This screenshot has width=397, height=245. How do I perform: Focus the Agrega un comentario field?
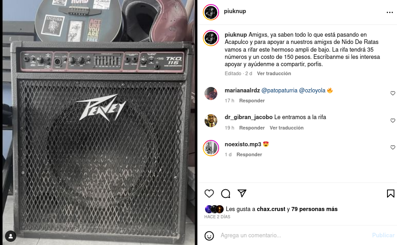click(x=294, y=235)
